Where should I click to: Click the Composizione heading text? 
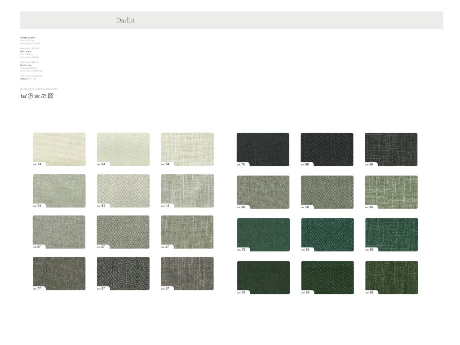[x=27, y=38]
